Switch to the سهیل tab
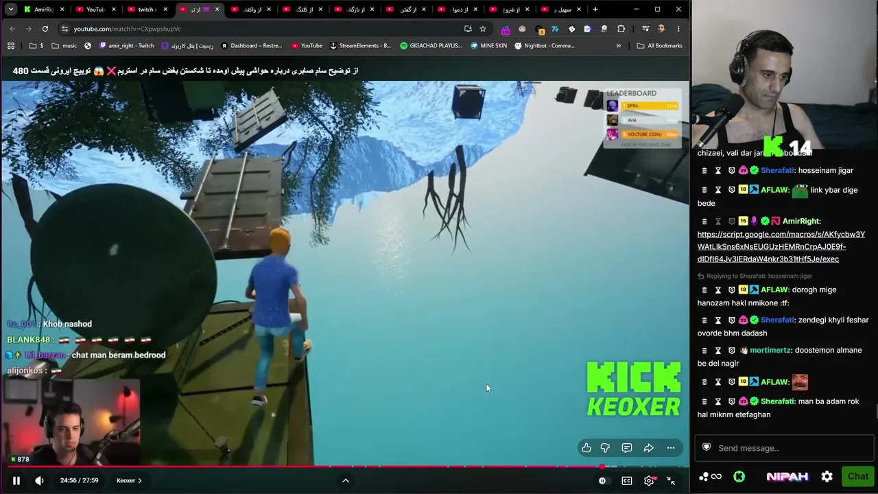This screenshot has width=878, height=494. click(x=559, y=10)
